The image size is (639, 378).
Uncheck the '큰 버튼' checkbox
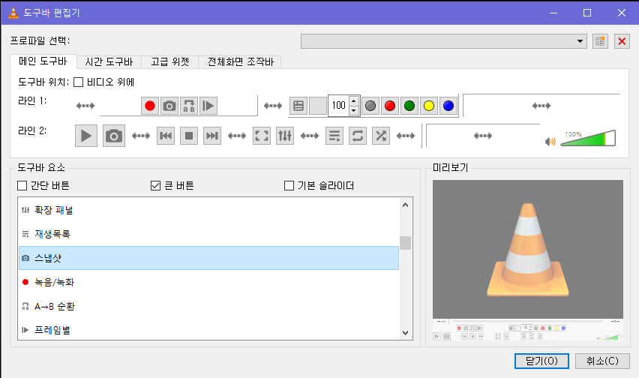point(156,186)
